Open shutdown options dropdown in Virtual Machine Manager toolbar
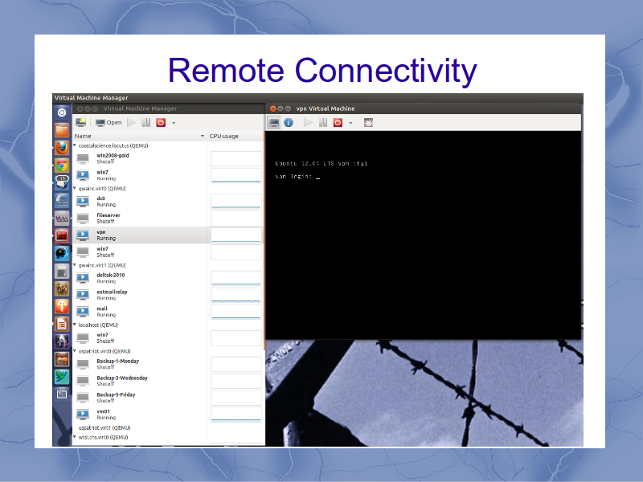This screenshot has height=482, width=643. [x=174, y=123]
